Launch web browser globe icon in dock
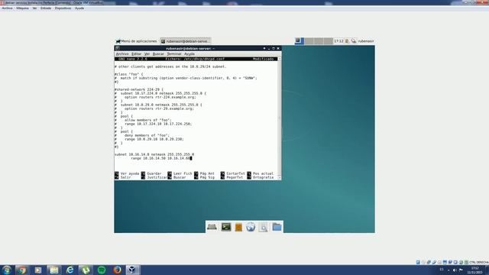The image size is (489, 275). 251,227
